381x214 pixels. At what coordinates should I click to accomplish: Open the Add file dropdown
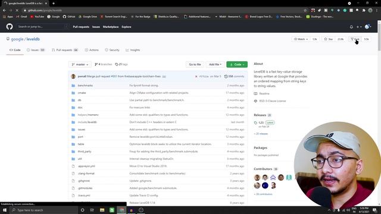point(215,64)
